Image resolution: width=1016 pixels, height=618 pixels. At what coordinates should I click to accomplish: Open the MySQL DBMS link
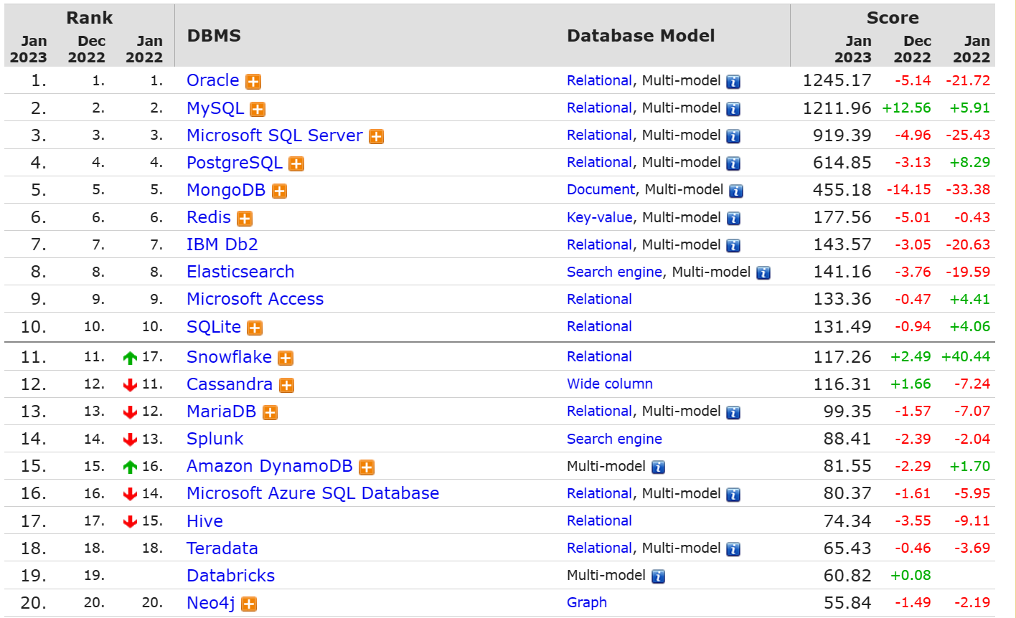click(215, 108)
